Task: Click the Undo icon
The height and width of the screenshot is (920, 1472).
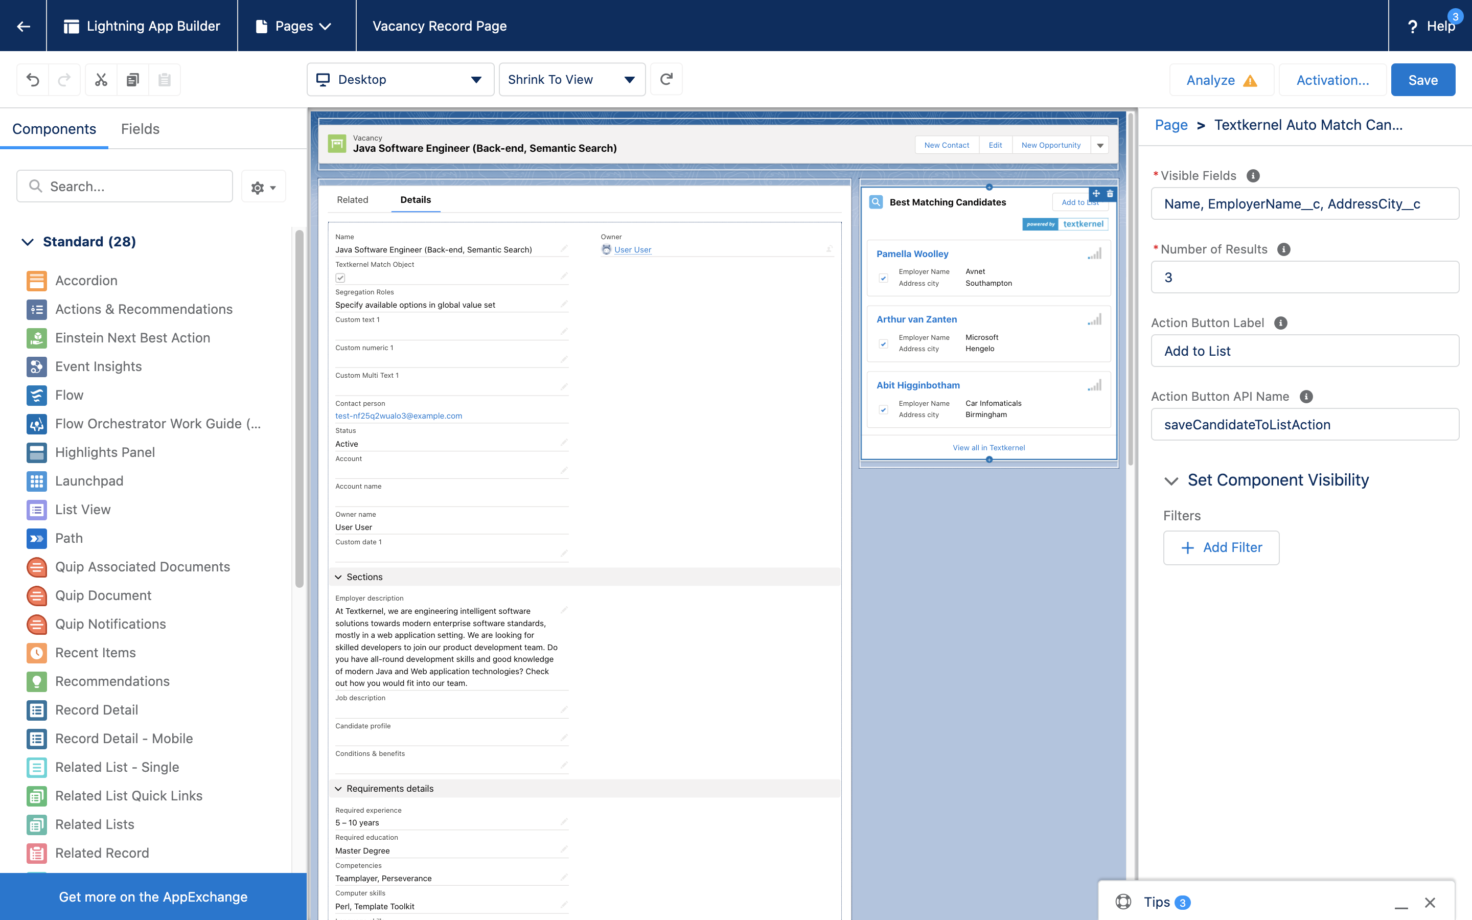Action: pos(33,80)
